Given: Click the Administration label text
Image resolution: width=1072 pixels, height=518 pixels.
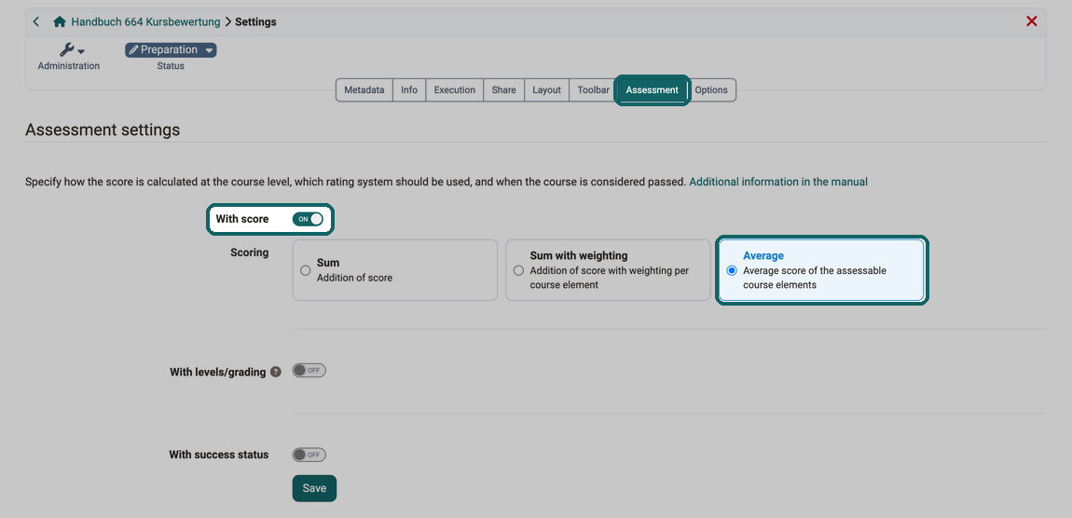Looking at the screenshot, I should pos(68,66).
